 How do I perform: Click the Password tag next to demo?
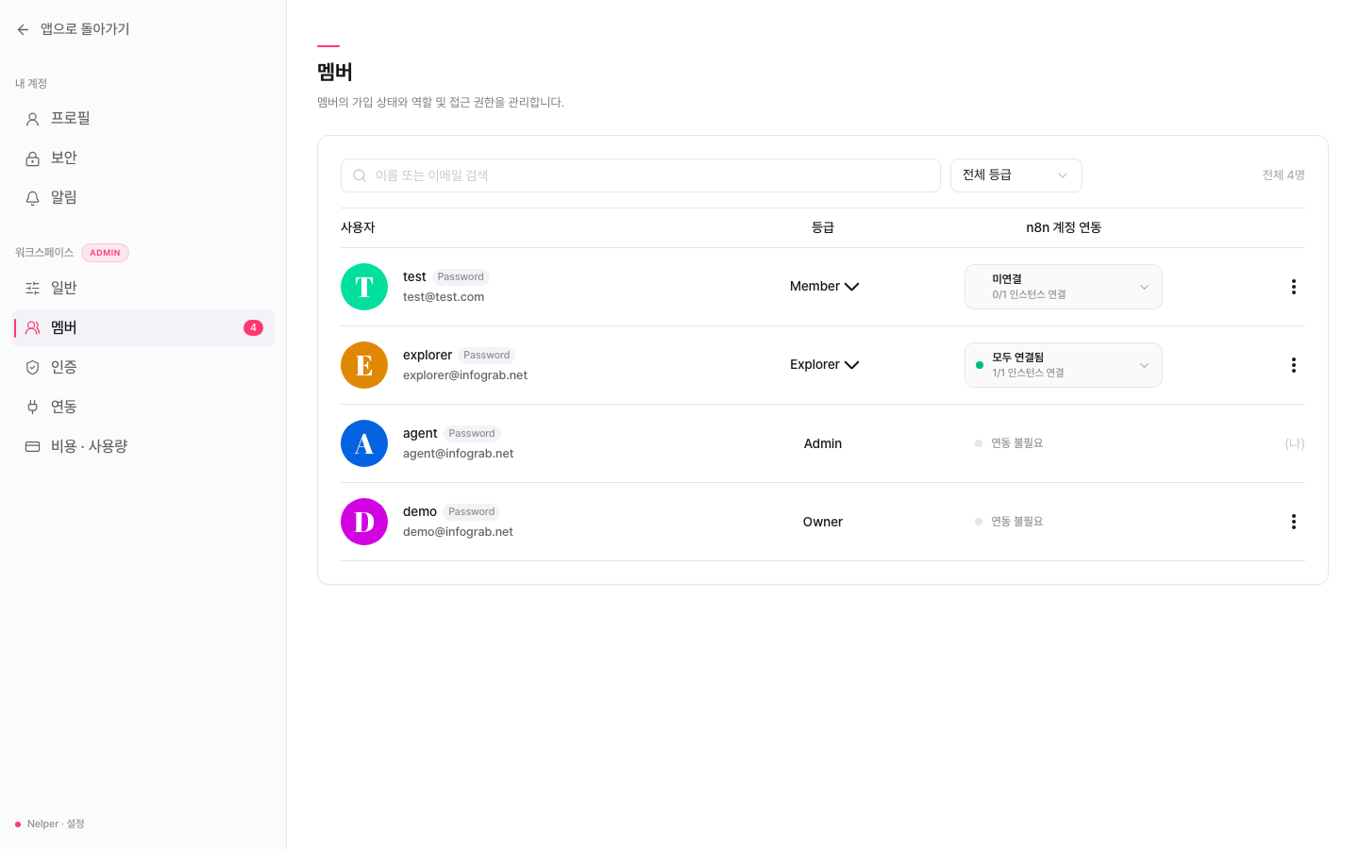[471, 512]
